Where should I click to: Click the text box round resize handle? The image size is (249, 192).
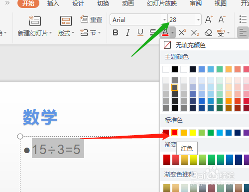click(x=20, y=136)
